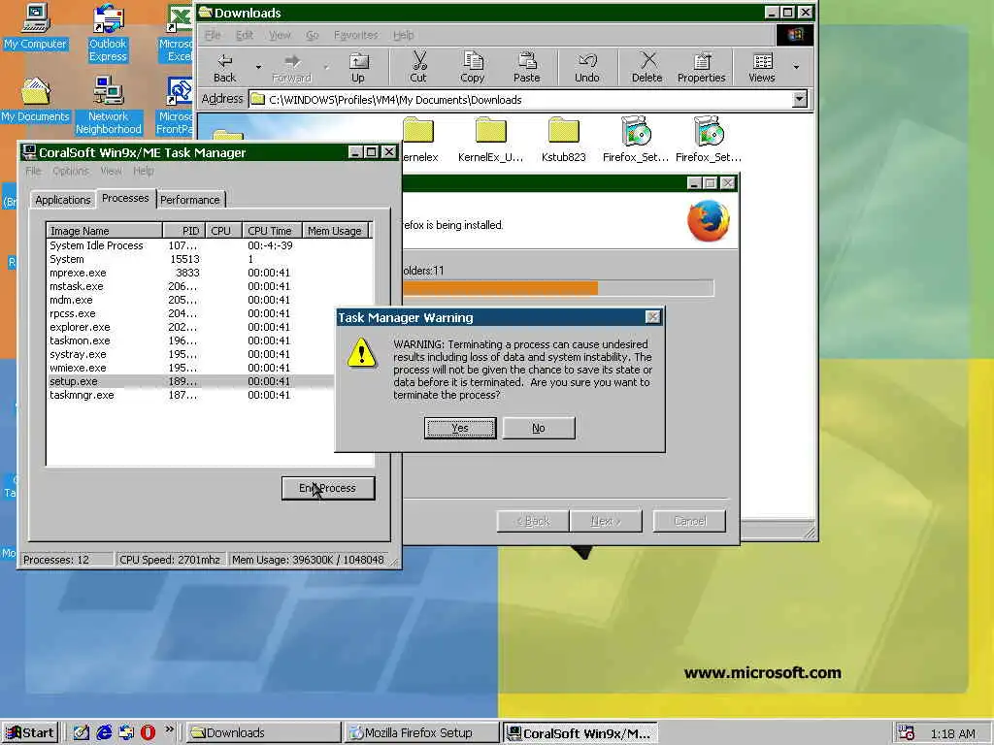Screen dimensions: 994x745
Task: Select the wmiexe.exe process row
Action: tap(190, 368)
